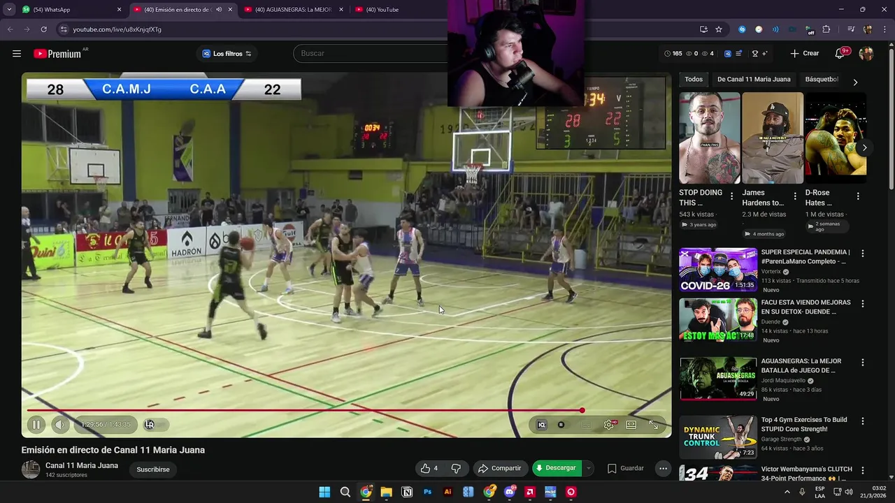Open options for 'James Hardens to...' short

795,196
